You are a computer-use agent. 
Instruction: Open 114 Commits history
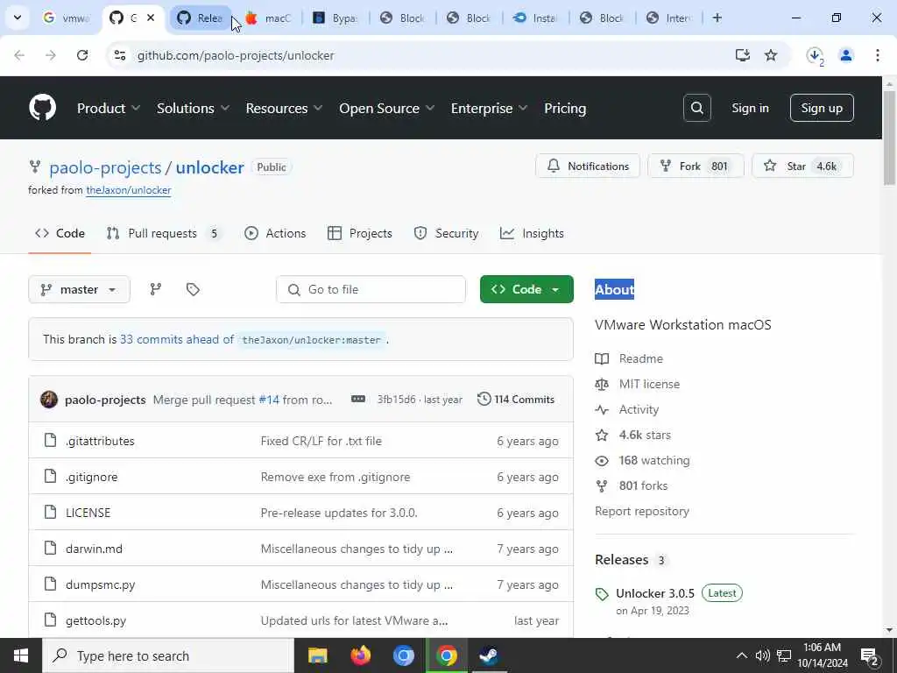515,400
